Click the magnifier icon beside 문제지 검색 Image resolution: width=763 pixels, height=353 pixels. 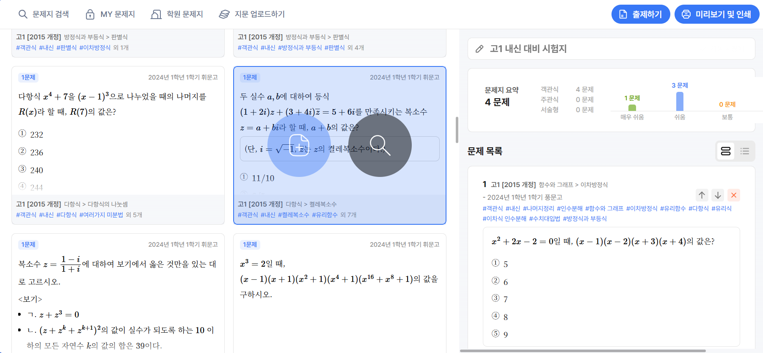(23, 14)
